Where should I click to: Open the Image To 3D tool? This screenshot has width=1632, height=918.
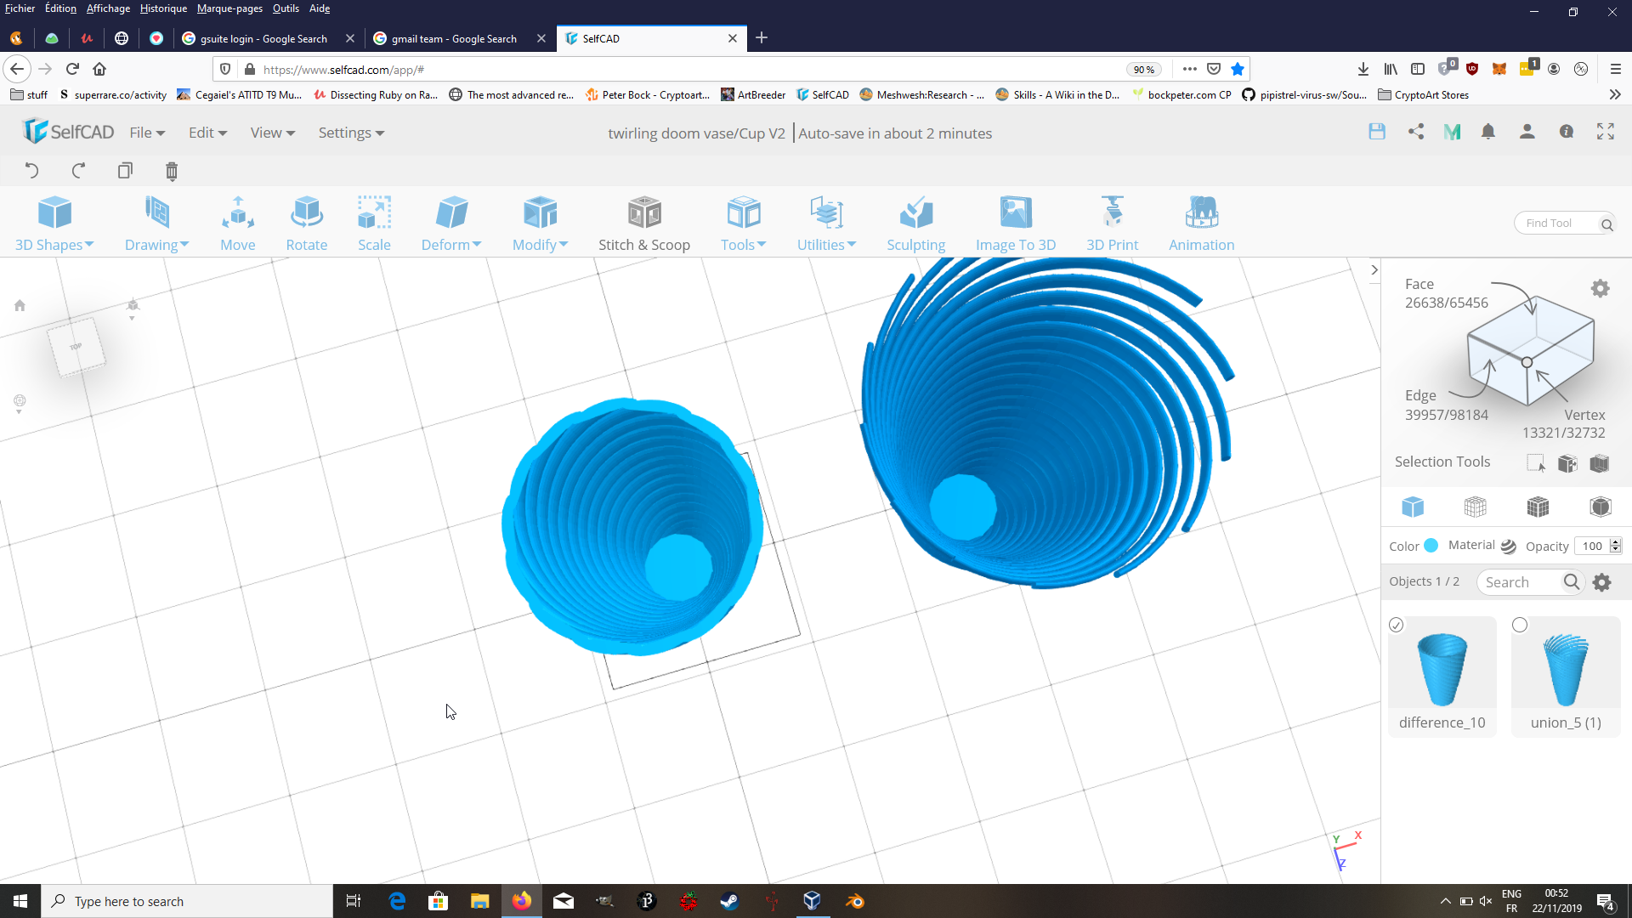(1016, 224)
